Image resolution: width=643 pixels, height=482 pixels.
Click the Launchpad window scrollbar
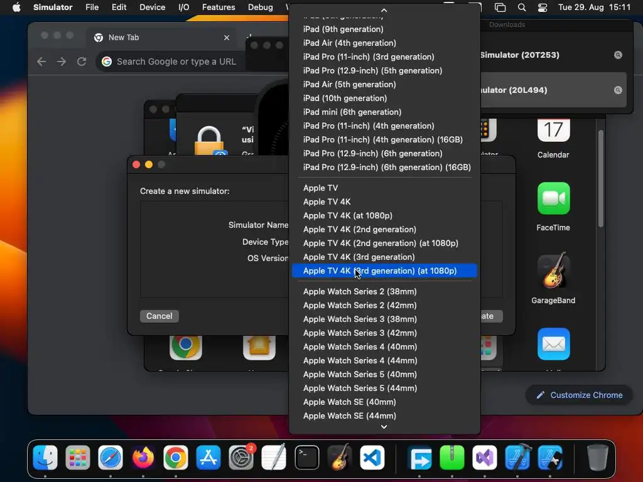601,178
